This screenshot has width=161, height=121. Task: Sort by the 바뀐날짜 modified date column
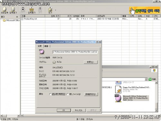pos(109,16)
